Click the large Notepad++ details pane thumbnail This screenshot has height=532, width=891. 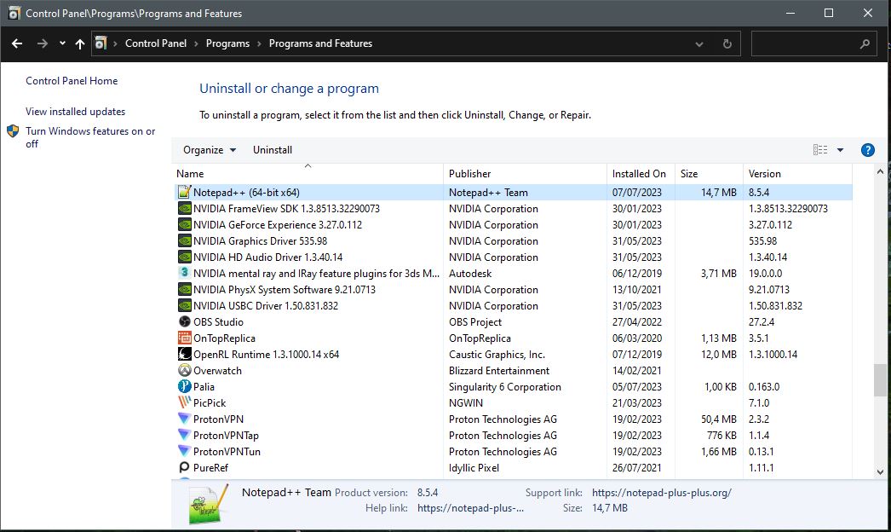pyautogui.click(x=208, y=504)
